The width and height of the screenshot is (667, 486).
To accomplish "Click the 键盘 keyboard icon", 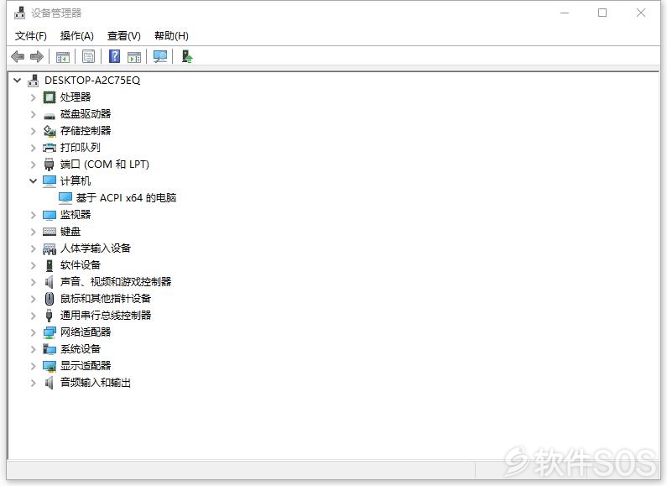I will [50, 232].
